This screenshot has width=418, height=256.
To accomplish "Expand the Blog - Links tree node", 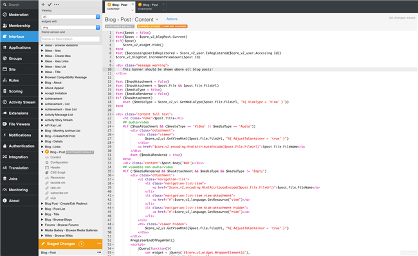I will [x=42, y=147].
